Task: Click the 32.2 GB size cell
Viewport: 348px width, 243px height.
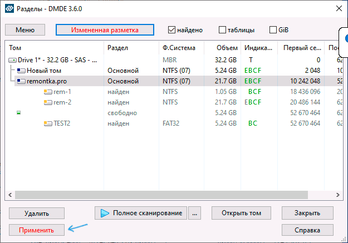Action: [x=226, y=60]
